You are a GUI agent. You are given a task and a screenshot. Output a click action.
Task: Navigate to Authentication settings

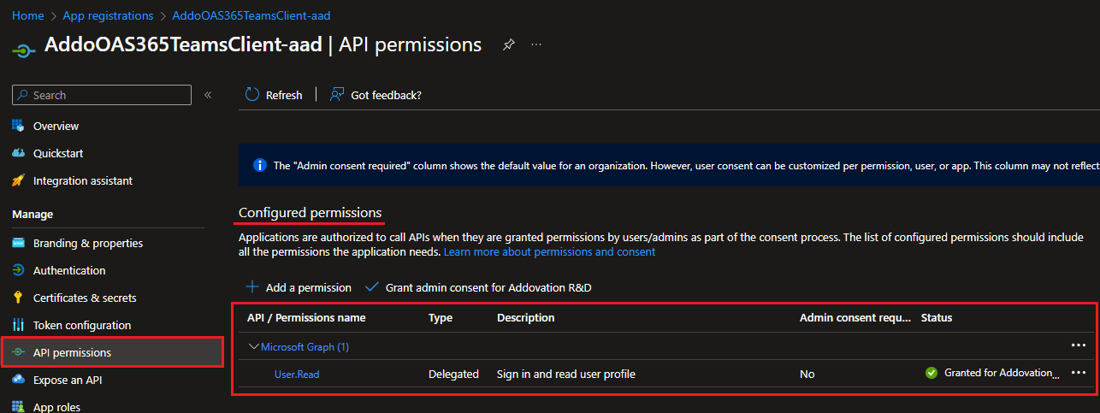[69, 270]
